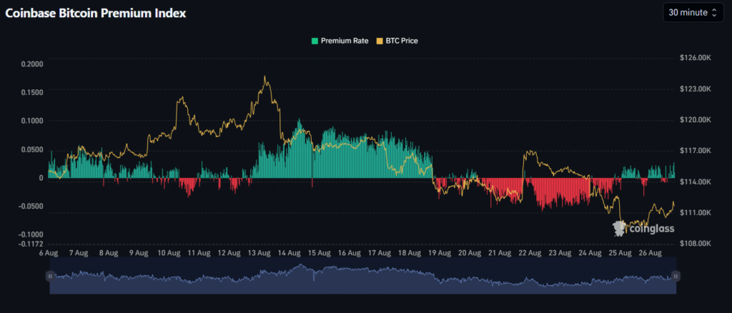Click the 26 Aug date label
This screenshot has height=313, width=732.
coord(650,253)
